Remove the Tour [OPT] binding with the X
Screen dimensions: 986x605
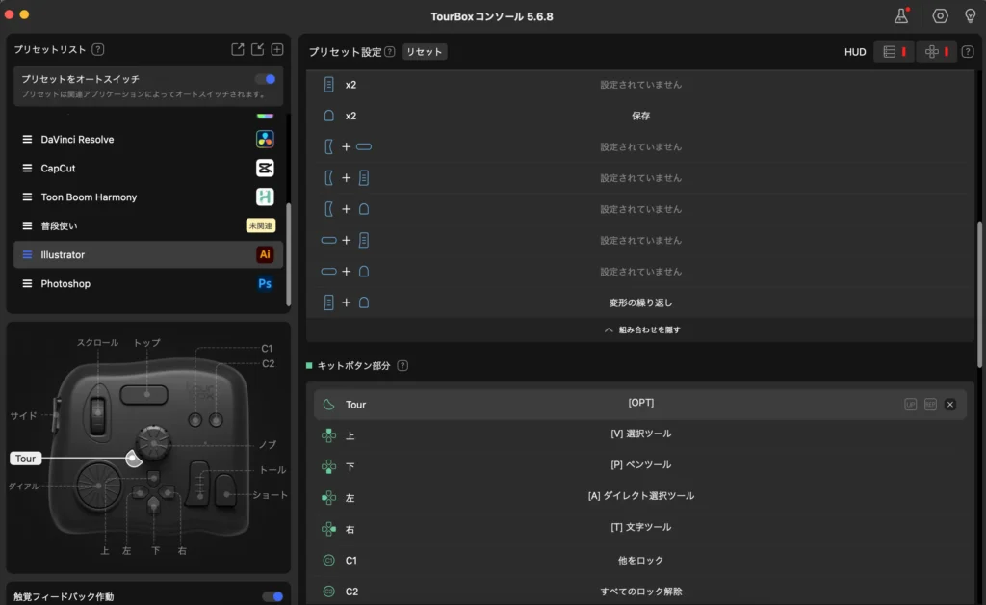point(950,405)
